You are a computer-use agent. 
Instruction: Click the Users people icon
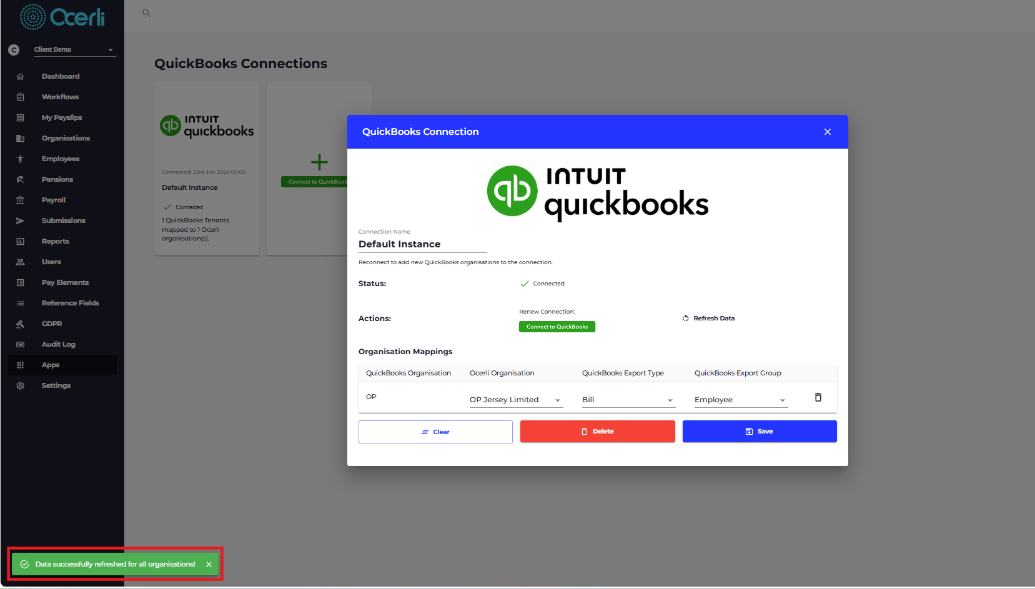click(x=20, y=262)
